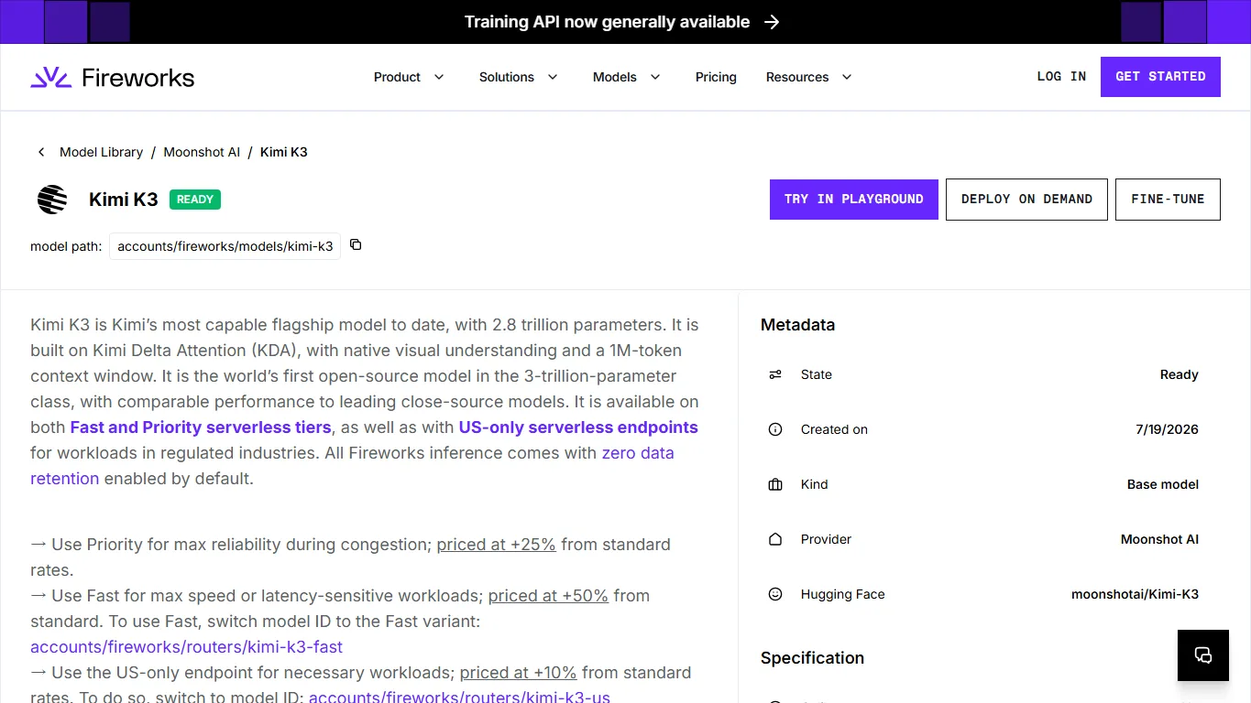Viewport: 1251px width, 703px height.
Task: Open US-only serverless endpoints link
Action: pyautogui.click(x=578, y=427)
